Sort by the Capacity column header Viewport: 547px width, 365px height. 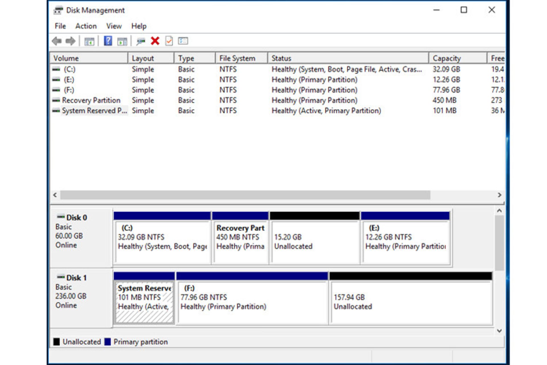(446, 58)
